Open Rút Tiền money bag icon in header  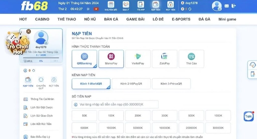(170, 5)
